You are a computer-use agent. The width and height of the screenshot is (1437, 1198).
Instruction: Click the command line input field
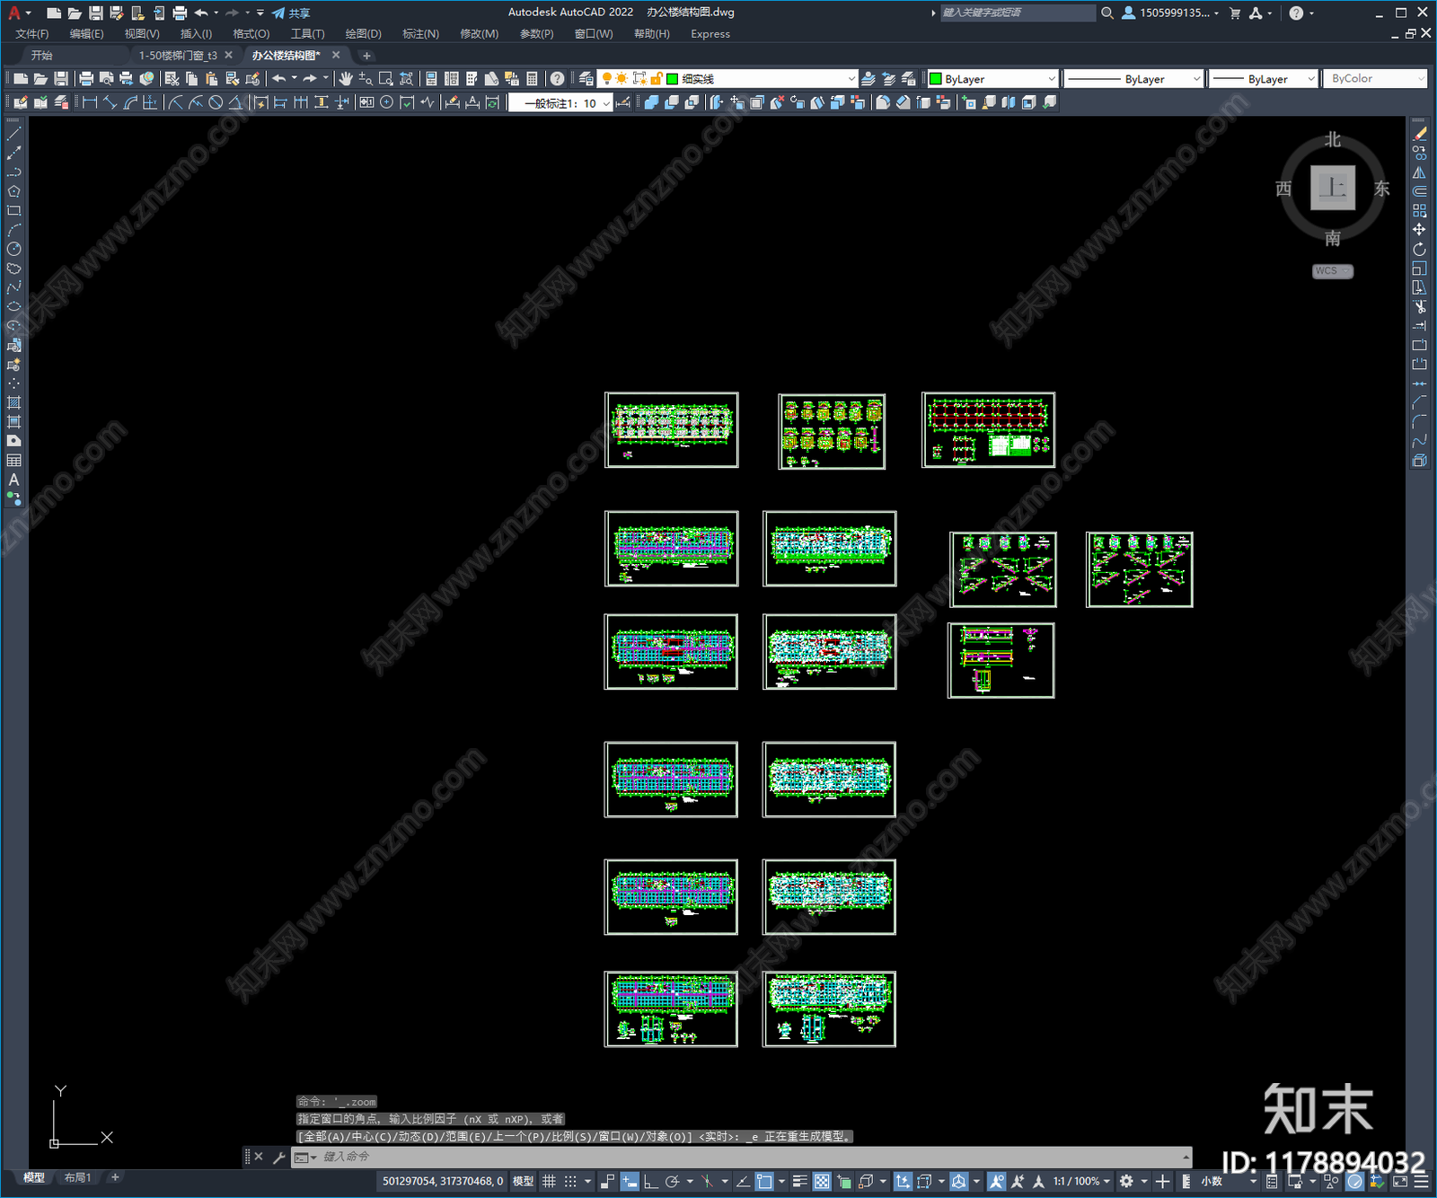(750, 1157)
